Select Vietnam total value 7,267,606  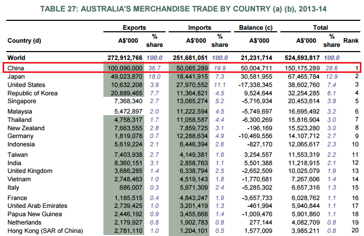(306, 179)
